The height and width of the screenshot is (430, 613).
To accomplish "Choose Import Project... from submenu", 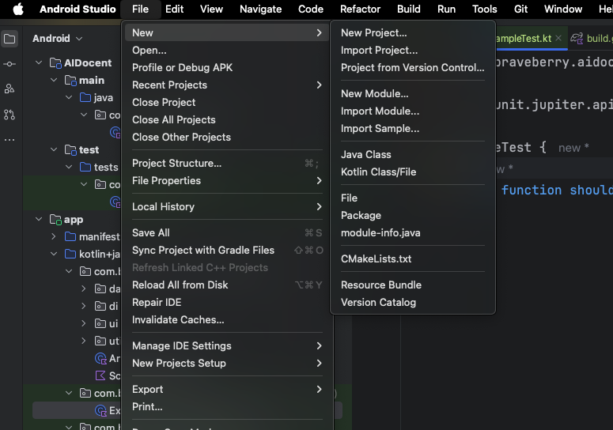I will coord(413,51).
